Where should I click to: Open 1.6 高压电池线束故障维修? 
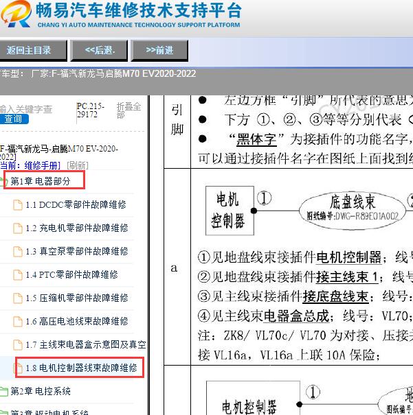(x=76, y=321)
